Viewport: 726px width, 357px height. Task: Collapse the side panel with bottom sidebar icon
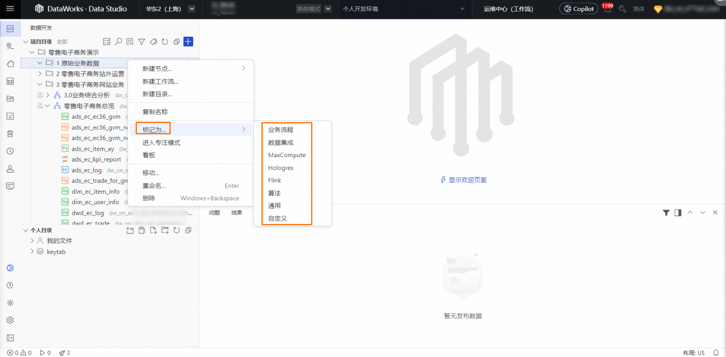pyautogui.click(x=10, y=338)
